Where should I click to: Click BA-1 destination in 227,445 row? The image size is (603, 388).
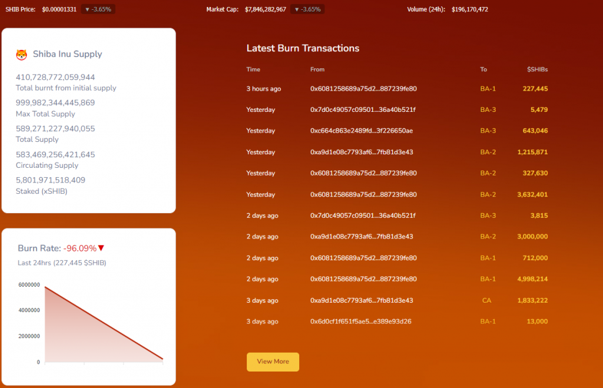(488, 88)
